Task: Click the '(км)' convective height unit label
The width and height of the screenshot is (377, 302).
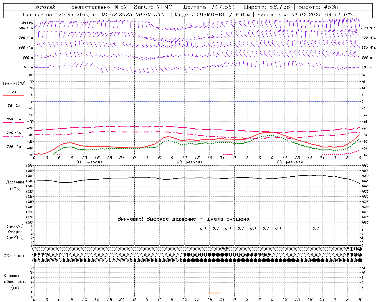Action: tap(15, 287)
